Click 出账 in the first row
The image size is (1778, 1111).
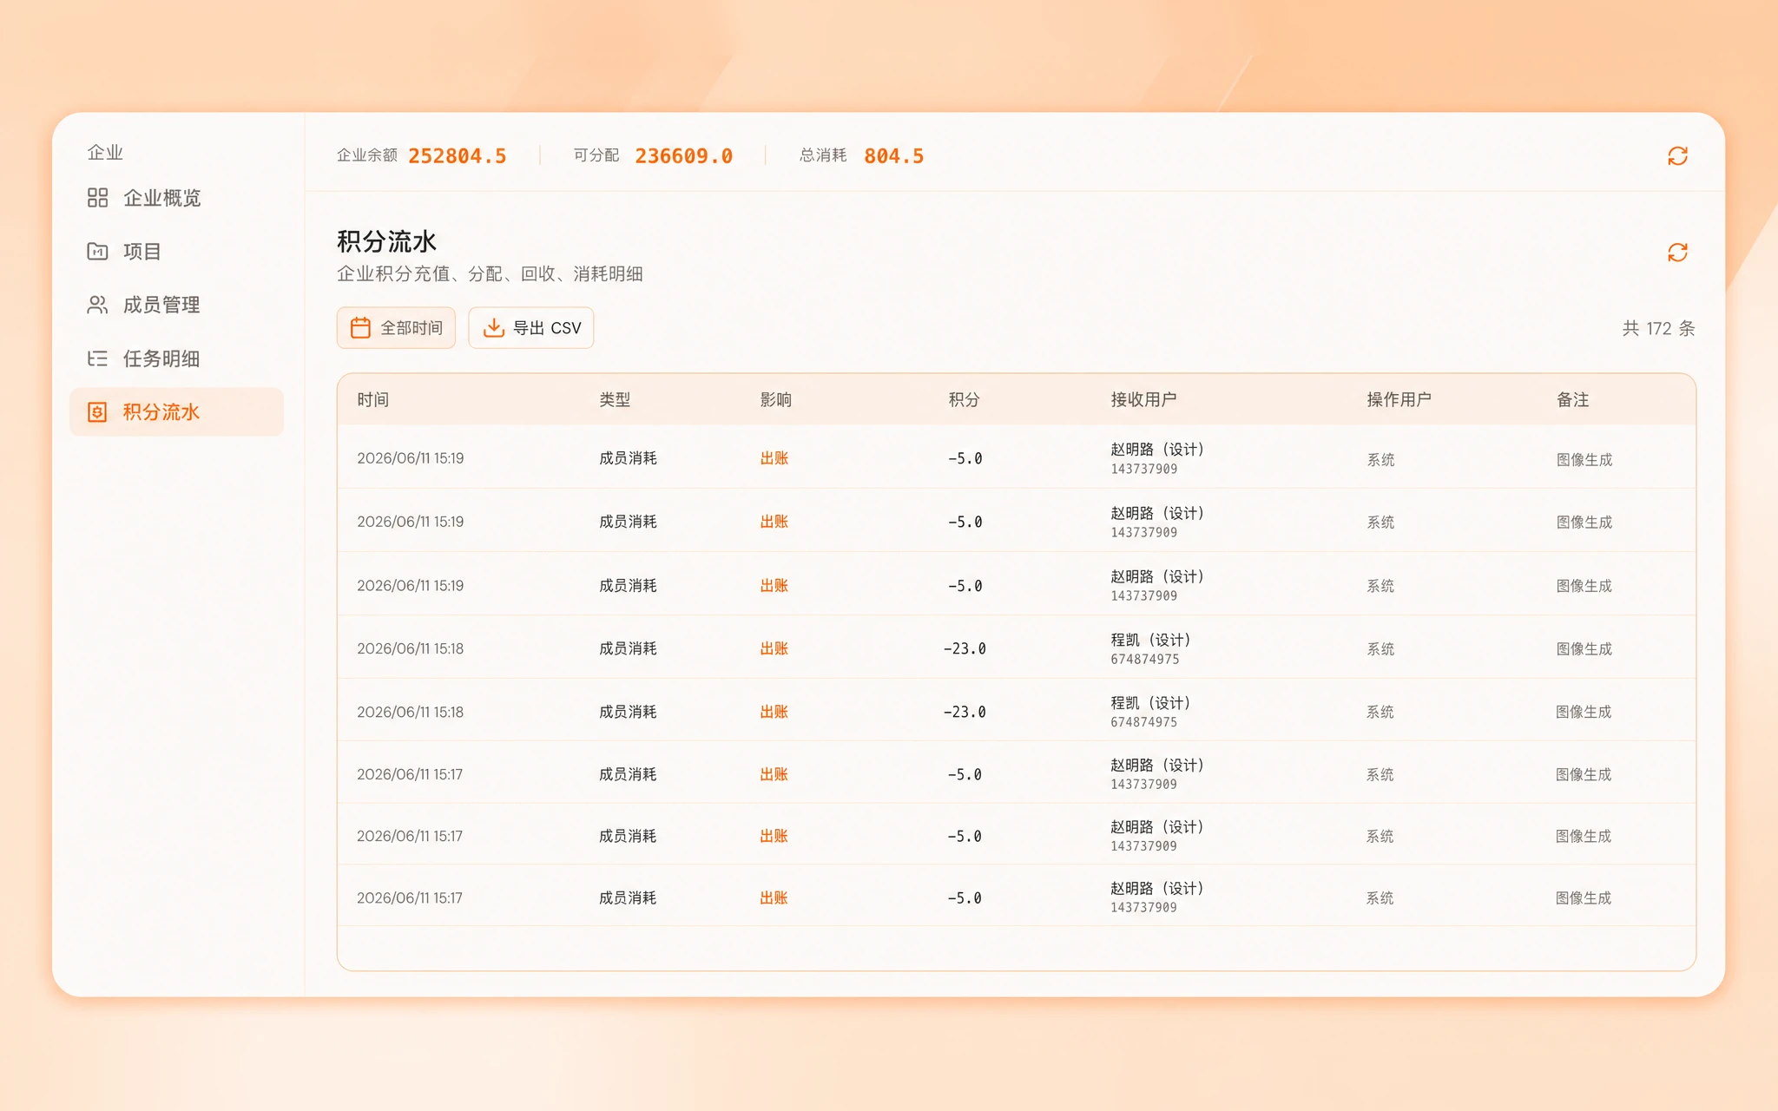click(774, 458)
